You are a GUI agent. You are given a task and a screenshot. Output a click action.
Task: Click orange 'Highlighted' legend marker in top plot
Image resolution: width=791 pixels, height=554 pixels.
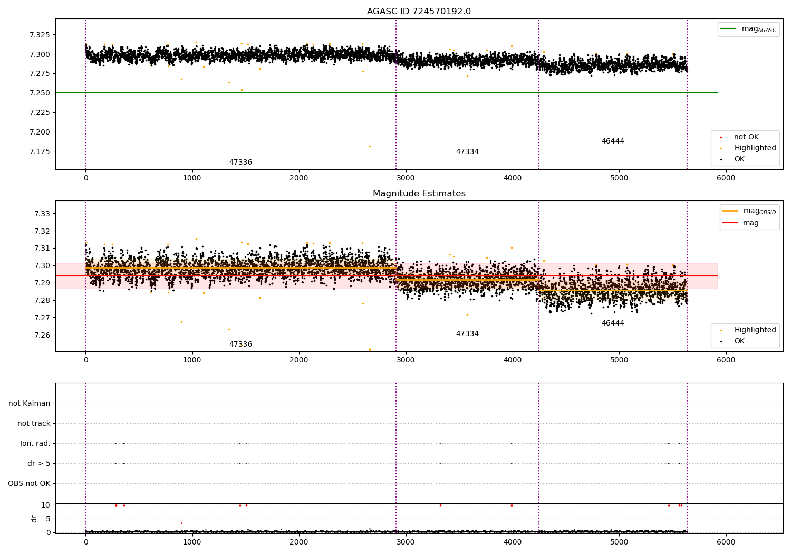pyautogui.click(x=721, y=148)
